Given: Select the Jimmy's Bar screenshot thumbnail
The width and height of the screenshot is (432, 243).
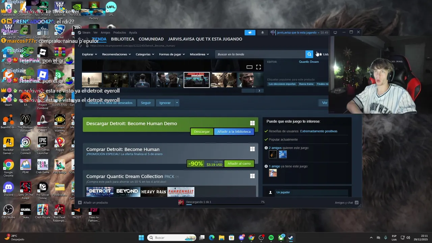Looking at the screenshot, I should (x=196, y=80).
